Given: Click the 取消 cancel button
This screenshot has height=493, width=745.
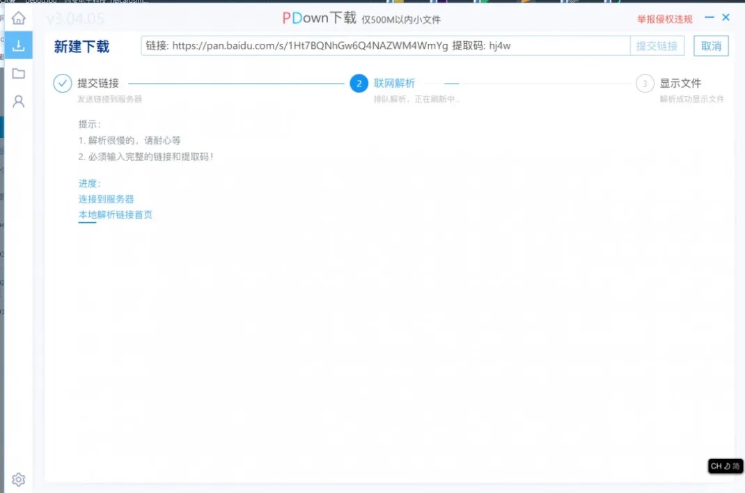Looking at the screenshot, I should [x=711, y=46].
